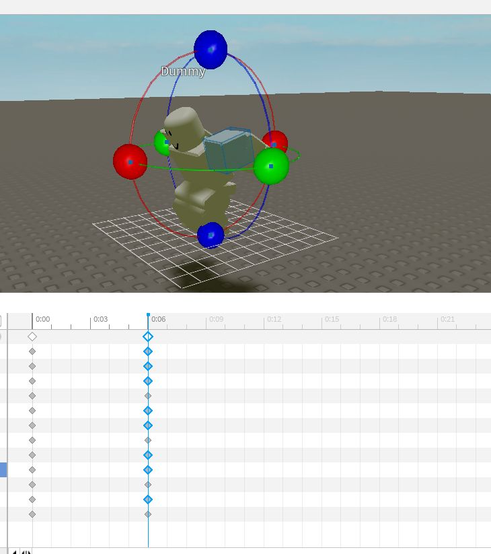This screenshot has width=491, height=554.
Task: Click the blue playhead marker at 0:06
Action: click(x=148, y=314)
